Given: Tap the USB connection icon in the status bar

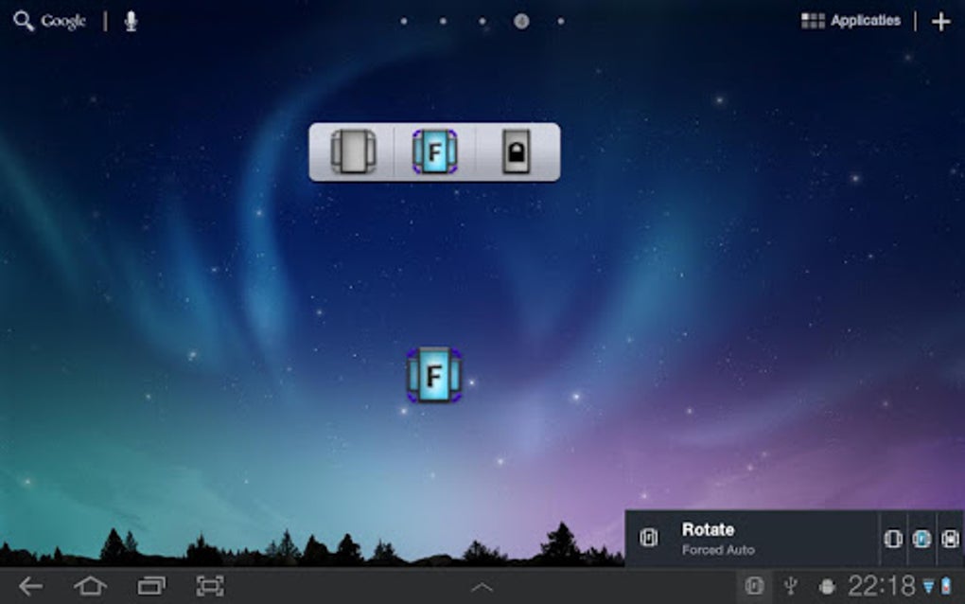Looking at the screenshot, I should (793, 585).
